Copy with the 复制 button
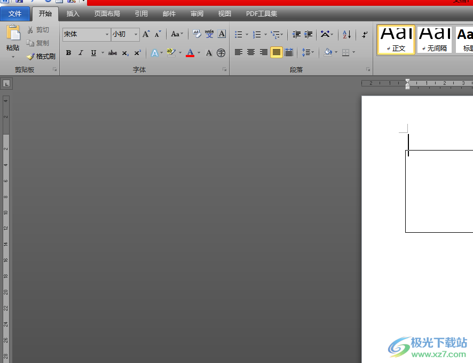Screen dimensions: 473x363 [38, 43]
